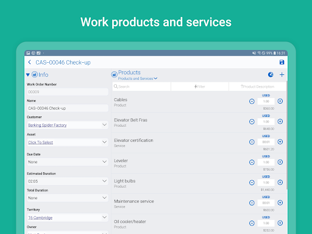Decrease Cables used quantity
This screenshot has height=234, width=312.
252,101
